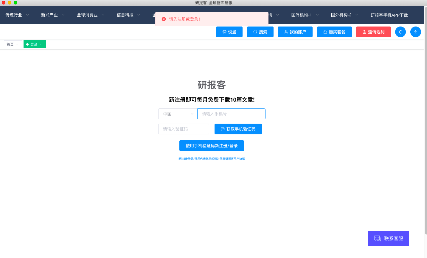This screenshot has height=258, width=427.
Task: Click the 获取手机验证码 button
Action: tap(238, 129)
